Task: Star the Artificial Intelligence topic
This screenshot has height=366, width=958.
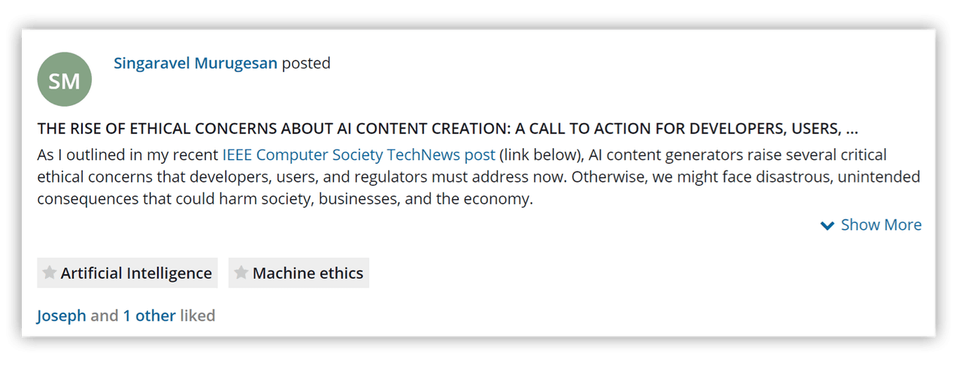Action: point(50,273)
